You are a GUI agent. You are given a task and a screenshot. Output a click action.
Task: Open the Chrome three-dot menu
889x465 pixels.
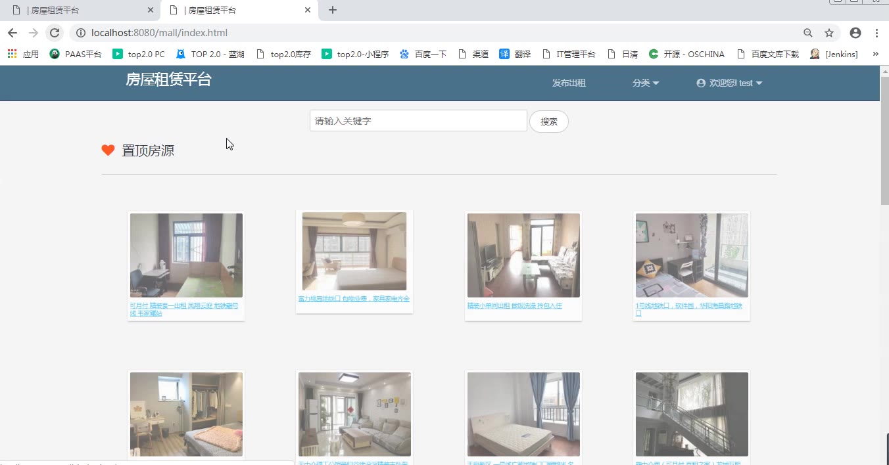pyautogui.click(x=877, y=33)
